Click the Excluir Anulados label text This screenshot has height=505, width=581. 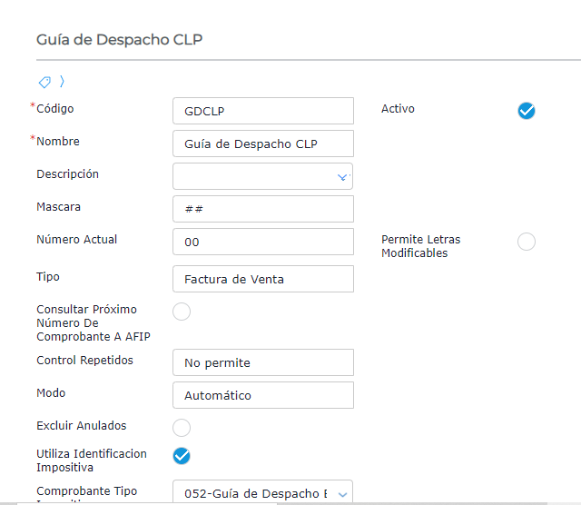tap(82, 426)
